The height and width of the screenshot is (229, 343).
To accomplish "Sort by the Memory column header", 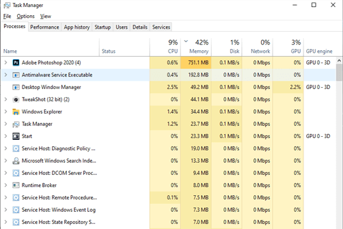I will (x=196, y=47).
